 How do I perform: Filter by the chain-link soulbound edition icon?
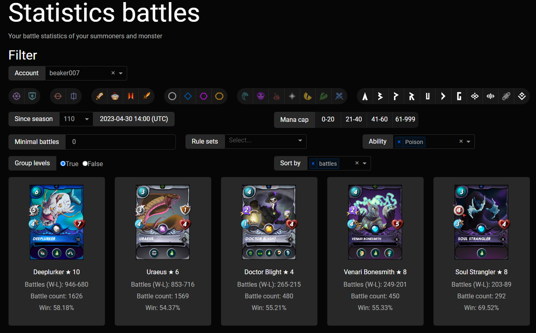(x=506, y=96)
